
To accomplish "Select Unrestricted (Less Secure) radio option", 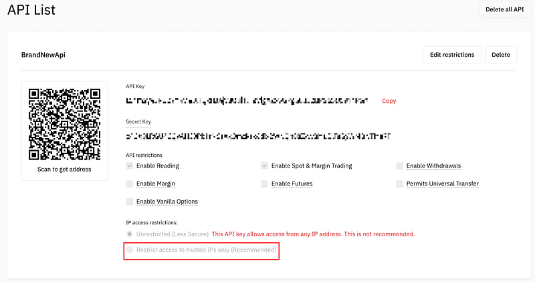I will click(130, 234).
